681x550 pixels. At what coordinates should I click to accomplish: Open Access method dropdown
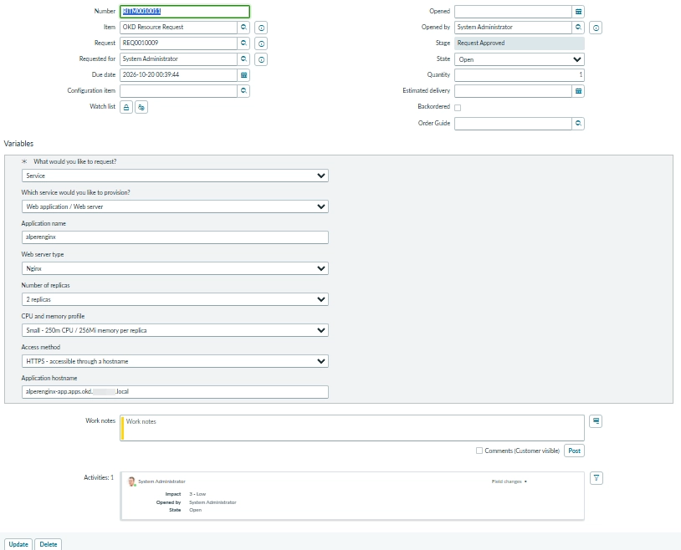coord(175,361)
